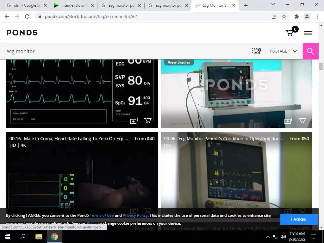
Task: Reload the current page
Action: tap(27, 16)
